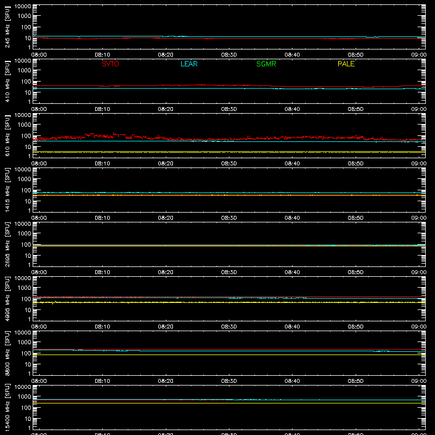
Task: Click 09:00 time label under 4995 MHz plot
Action: [x=419, y=327]
